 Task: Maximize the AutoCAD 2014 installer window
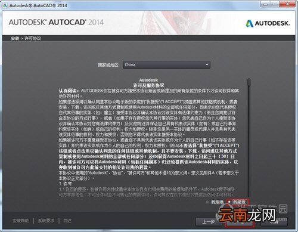[x=275, y=4]
